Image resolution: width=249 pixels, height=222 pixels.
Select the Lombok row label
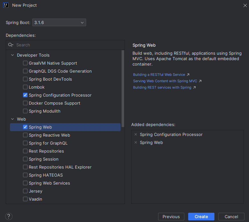click(x=36, y=87)
